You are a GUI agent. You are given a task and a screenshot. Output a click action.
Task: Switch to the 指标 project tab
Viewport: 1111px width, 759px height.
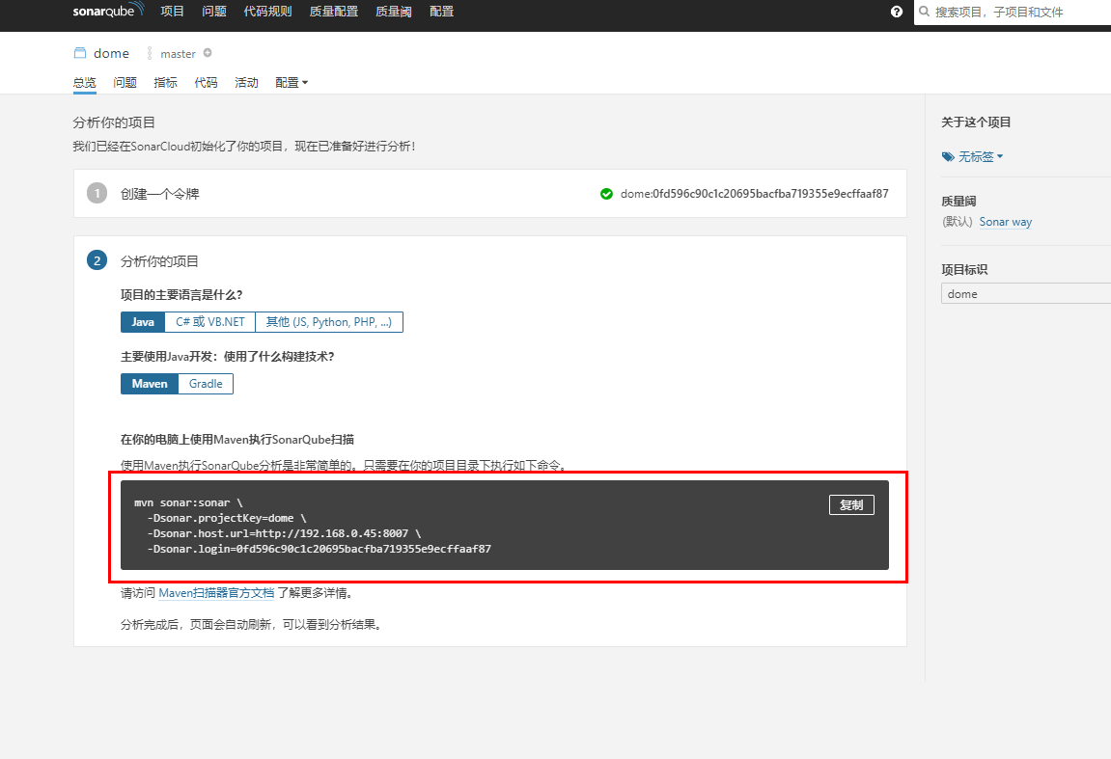pyautogui.click(x=165, y=83)
